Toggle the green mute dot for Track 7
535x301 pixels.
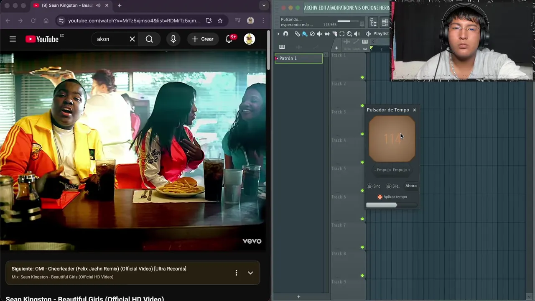click(362, 247)
